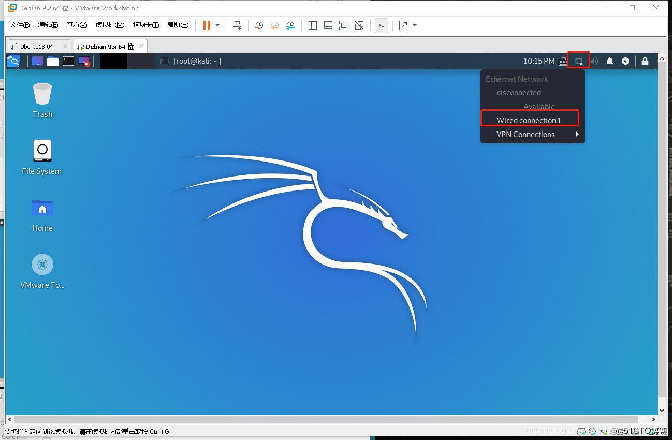This screenshot has height=440, width=672.
Task: Click the screen recorder launcher in panel
Action: (x=84, y=61)
